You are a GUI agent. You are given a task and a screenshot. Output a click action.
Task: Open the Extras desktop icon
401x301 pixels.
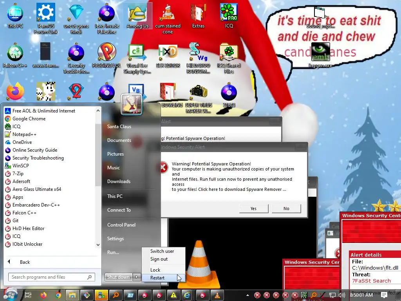point(198,15)
